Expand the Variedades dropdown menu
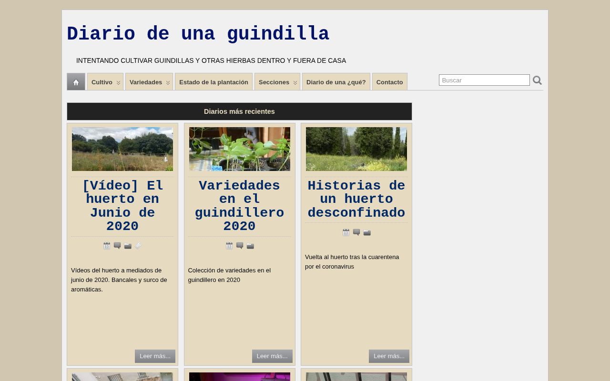Image resolution: width=610 pixels, height=381 pixels. [149, 82]
